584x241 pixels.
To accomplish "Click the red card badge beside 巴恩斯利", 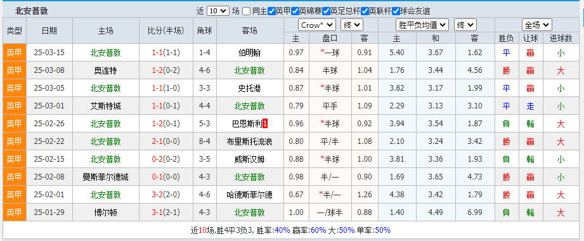I will 265,124.
